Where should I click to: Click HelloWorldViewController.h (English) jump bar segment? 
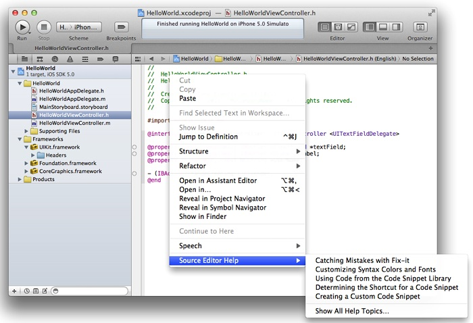click(346, 59)
